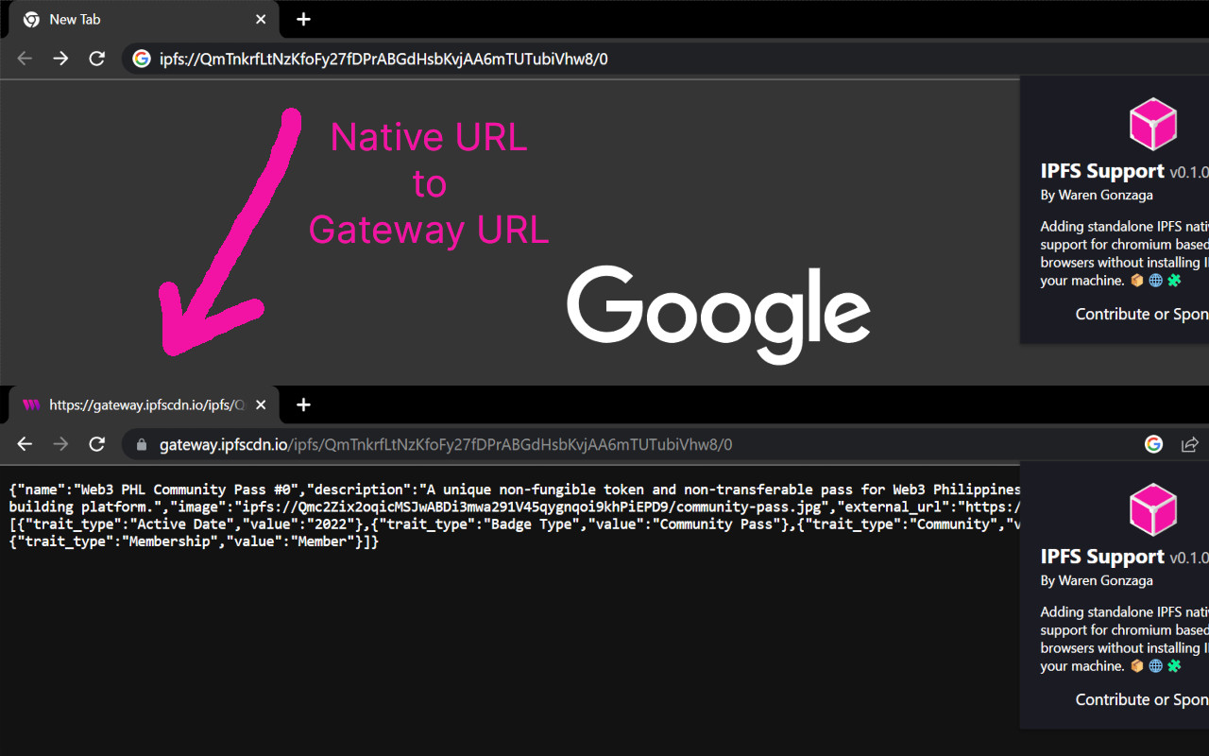Close the gateway.ipfscdn.io tab

tap(261, 404)
